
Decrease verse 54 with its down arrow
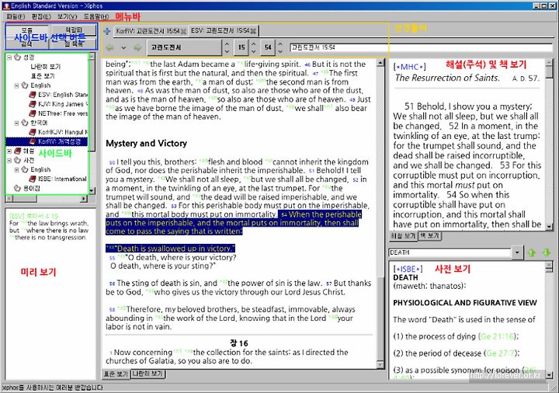(280, 51)
